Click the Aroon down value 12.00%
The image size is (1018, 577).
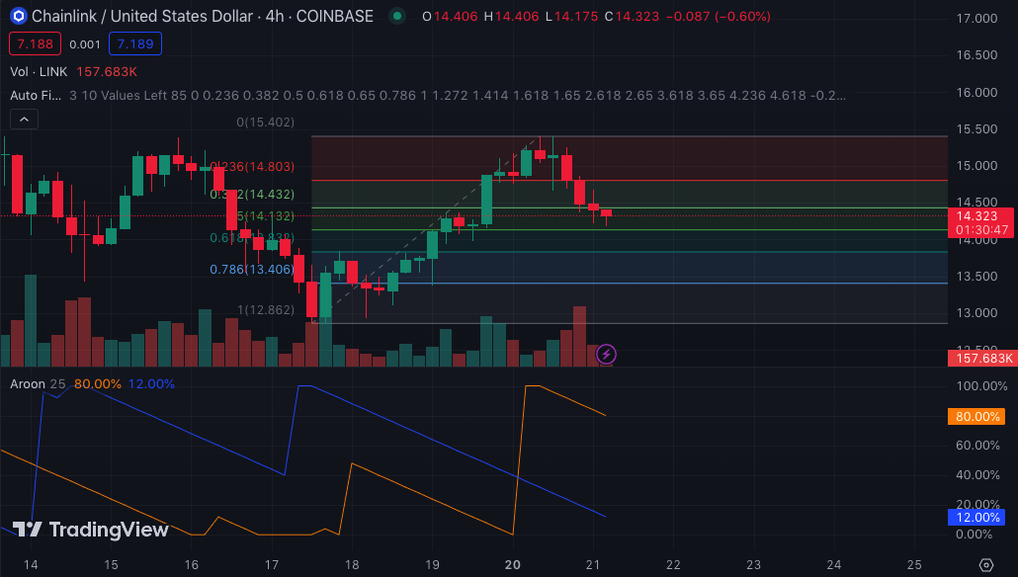[151, 384]
